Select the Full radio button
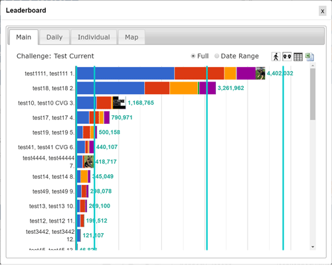 pyautogui.click(x=193, y=56)
